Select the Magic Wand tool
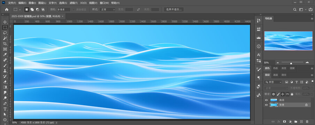The width and height of the screenshot is (315, 125). click(5, 38)
